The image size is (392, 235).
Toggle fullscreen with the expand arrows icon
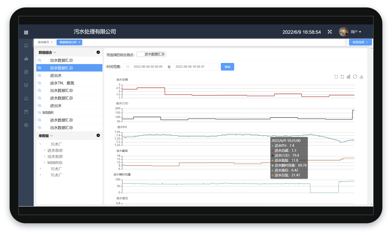pos(330,32)
